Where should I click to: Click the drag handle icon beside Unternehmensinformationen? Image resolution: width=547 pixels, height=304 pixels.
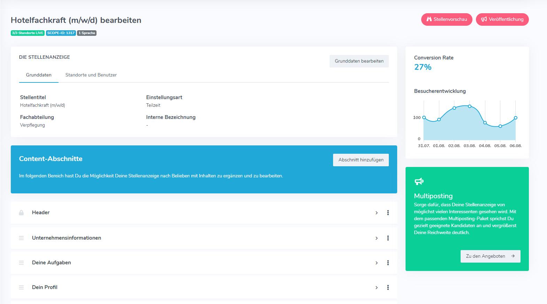(x=21, y=238)
